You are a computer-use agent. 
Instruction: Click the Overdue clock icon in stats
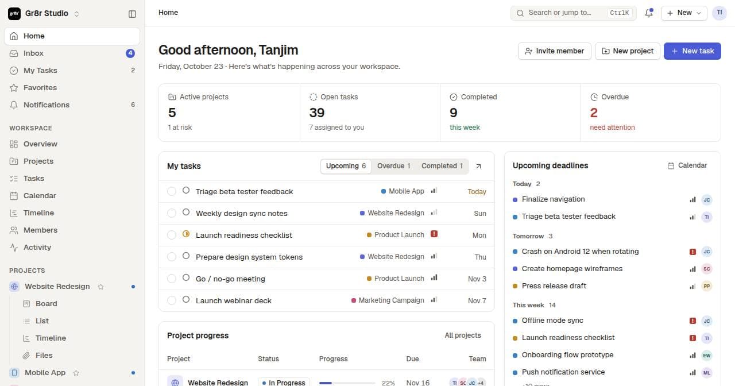pyautogui.click(x=594, y=97)
